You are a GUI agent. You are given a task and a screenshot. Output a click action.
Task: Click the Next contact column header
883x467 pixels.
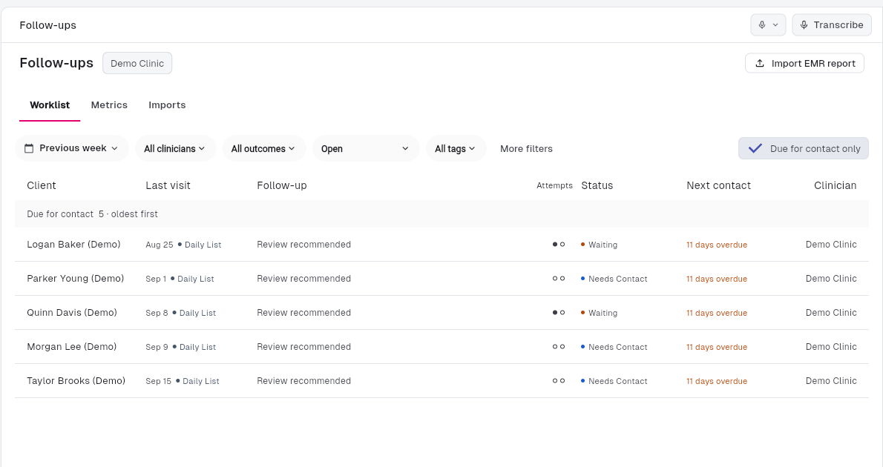[x=718, y=185]
